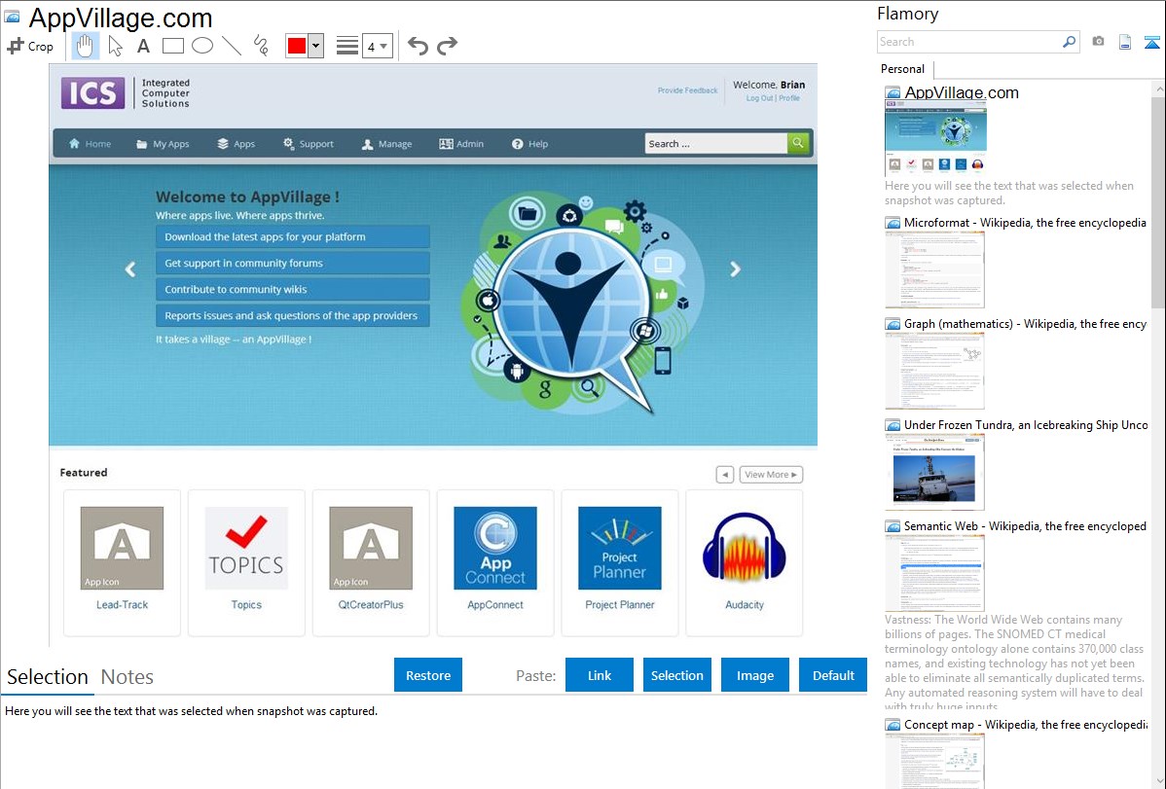Click the ICS logo
This screenshot has height=789, width=1166.
pyautogui.click(x=93, y=93)
